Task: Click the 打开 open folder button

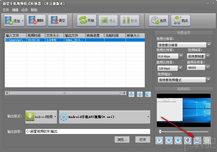Action: pyautogui.click(x=143, y=140)
